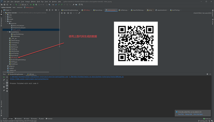Clear console output with trash icon

7,91
